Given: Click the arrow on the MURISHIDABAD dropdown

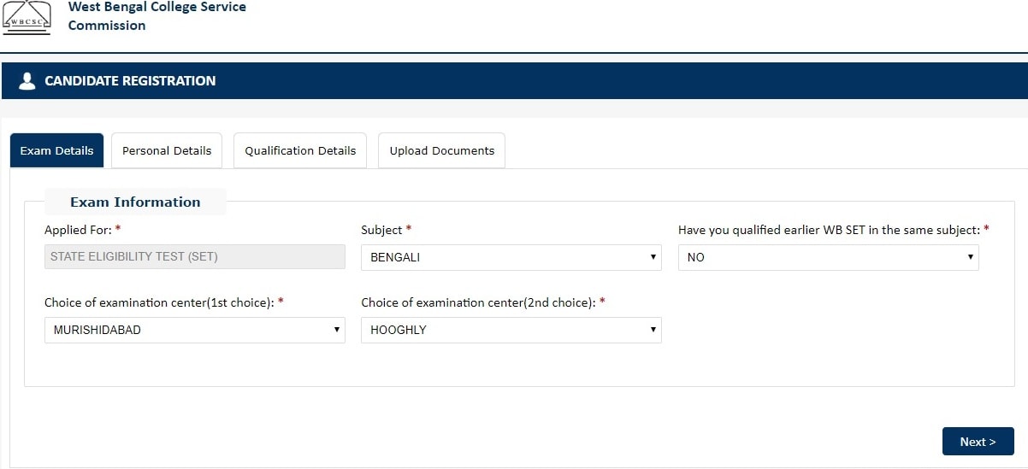Looking at the screenshot, I should pos(336,330).
